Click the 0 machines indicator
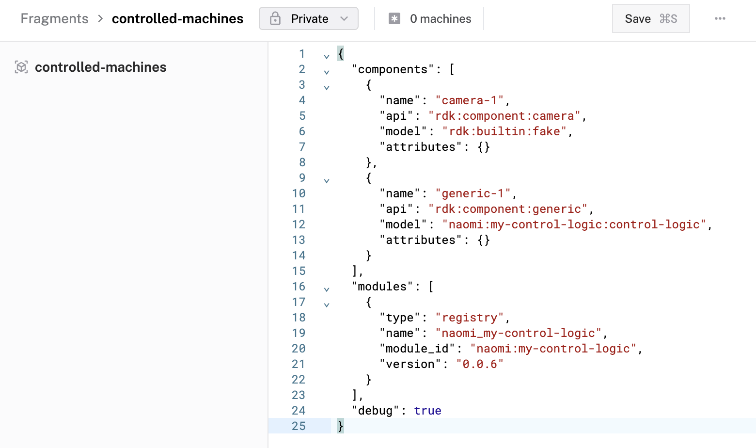Viewport: 756px width, 448px height. coord(430,18)
